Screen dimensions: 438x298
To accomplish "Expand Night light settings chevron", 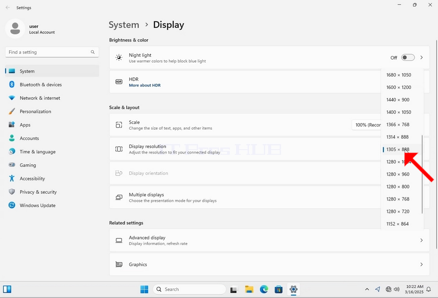I will [421, 58].
